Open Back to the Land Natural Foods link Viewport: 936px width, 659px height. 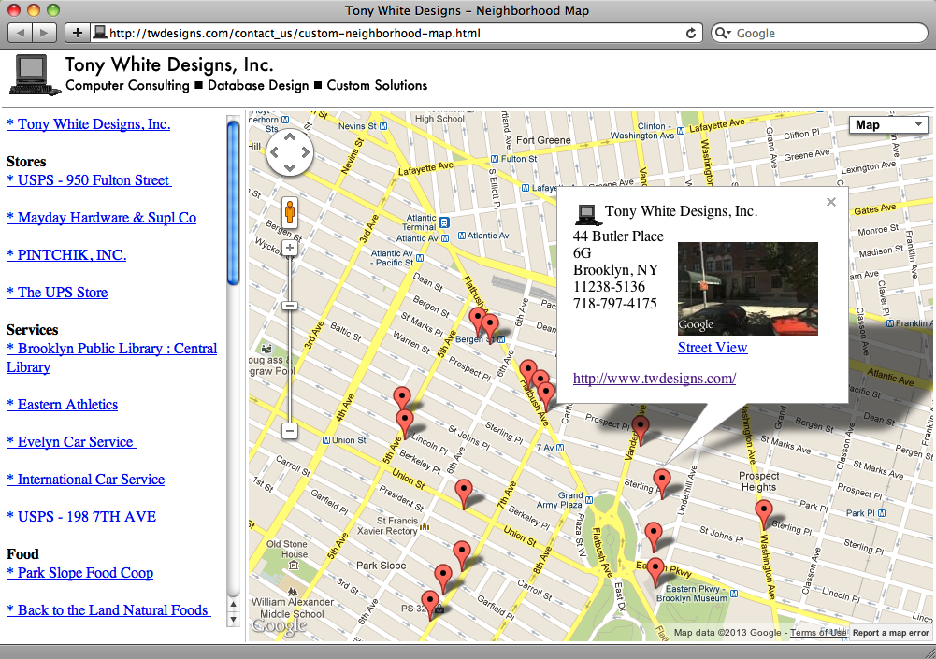(108, 610)
